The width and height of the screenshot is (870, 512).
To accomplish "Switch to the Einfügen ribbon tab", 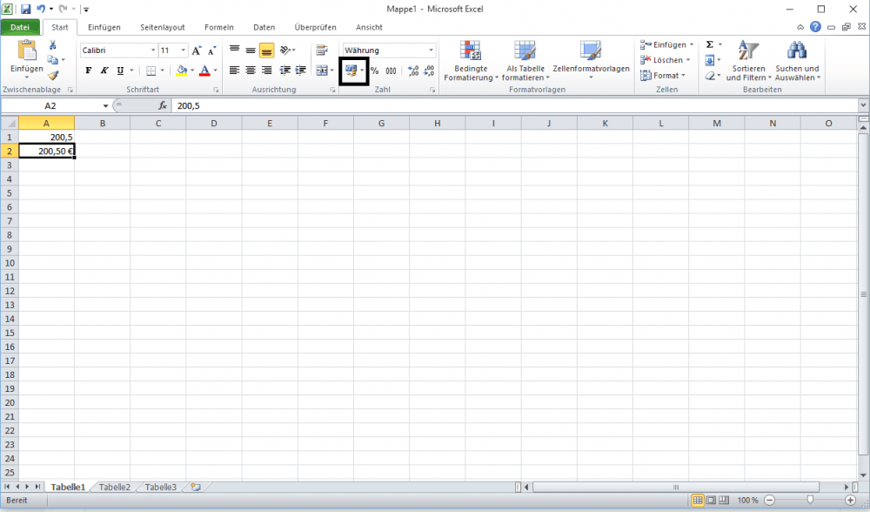I will click(104, 27).
